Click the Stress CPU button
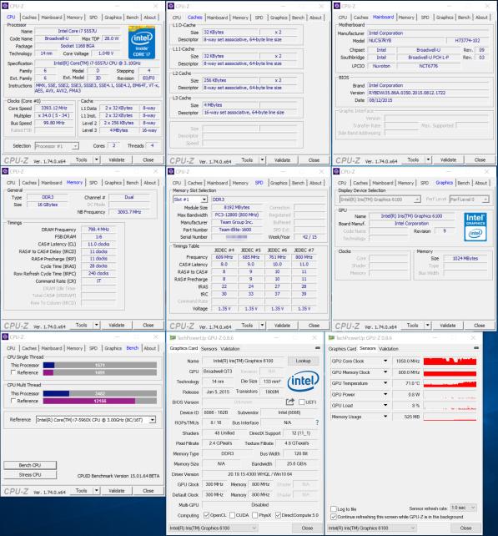 click(x=30, y=475)
